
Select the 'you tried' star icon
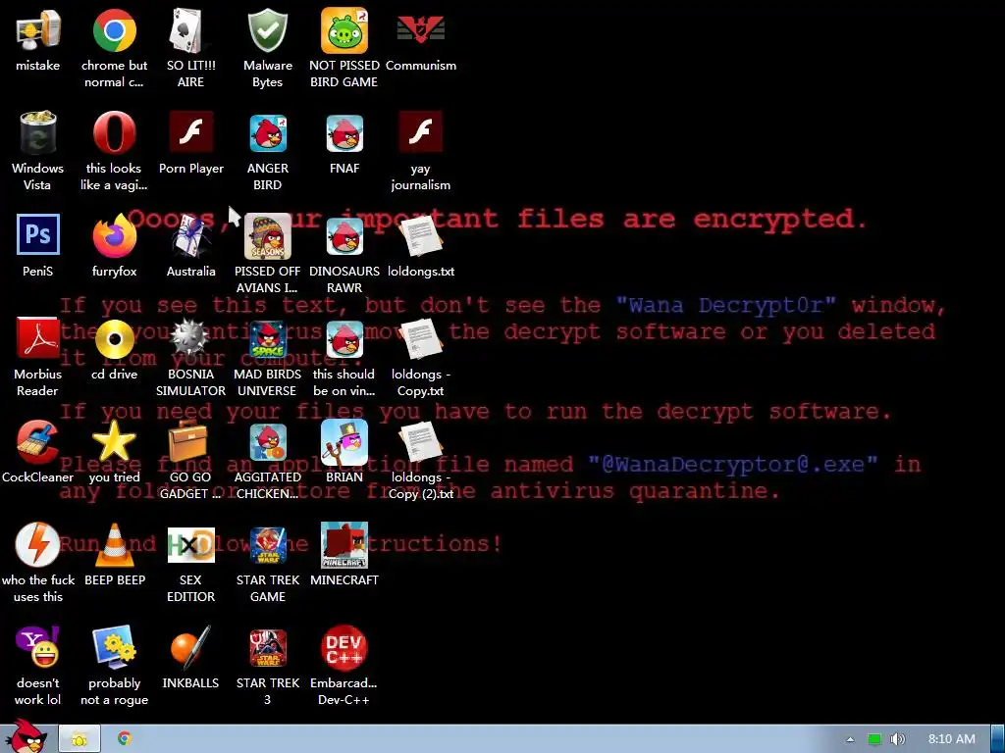114,442
